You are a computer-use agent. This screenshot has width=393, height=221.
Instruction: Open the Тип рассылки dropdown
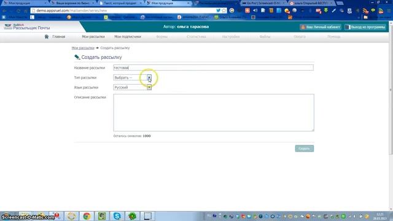point(133,78)
